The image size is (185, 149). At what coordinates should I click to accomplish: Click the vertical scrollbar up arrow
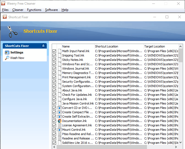click(x=180, y=46)
